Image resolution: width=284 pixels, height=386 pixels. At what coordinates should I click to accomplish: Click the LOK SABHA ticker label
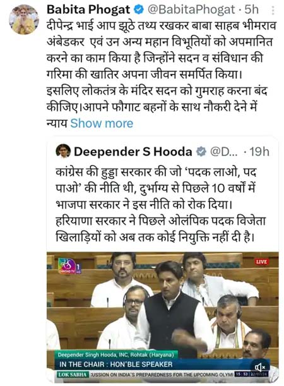point(73,375)
